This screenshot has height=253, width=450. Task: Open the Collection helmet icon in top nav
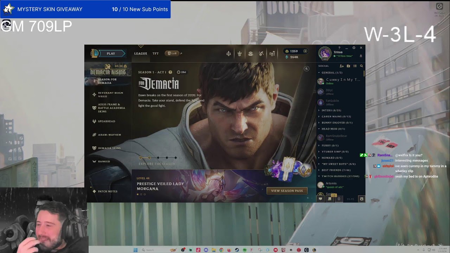click(x=229, y=53)
